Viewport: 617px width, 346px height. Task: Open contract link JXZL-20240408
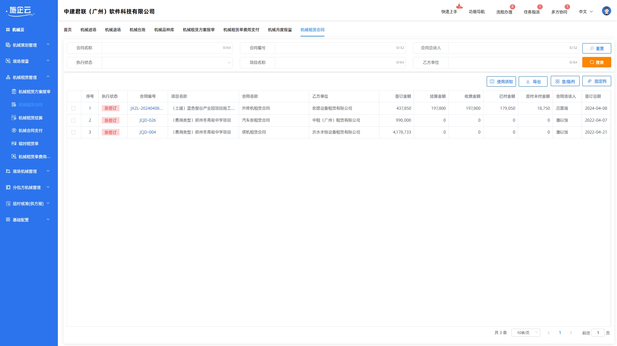[147, 109]
